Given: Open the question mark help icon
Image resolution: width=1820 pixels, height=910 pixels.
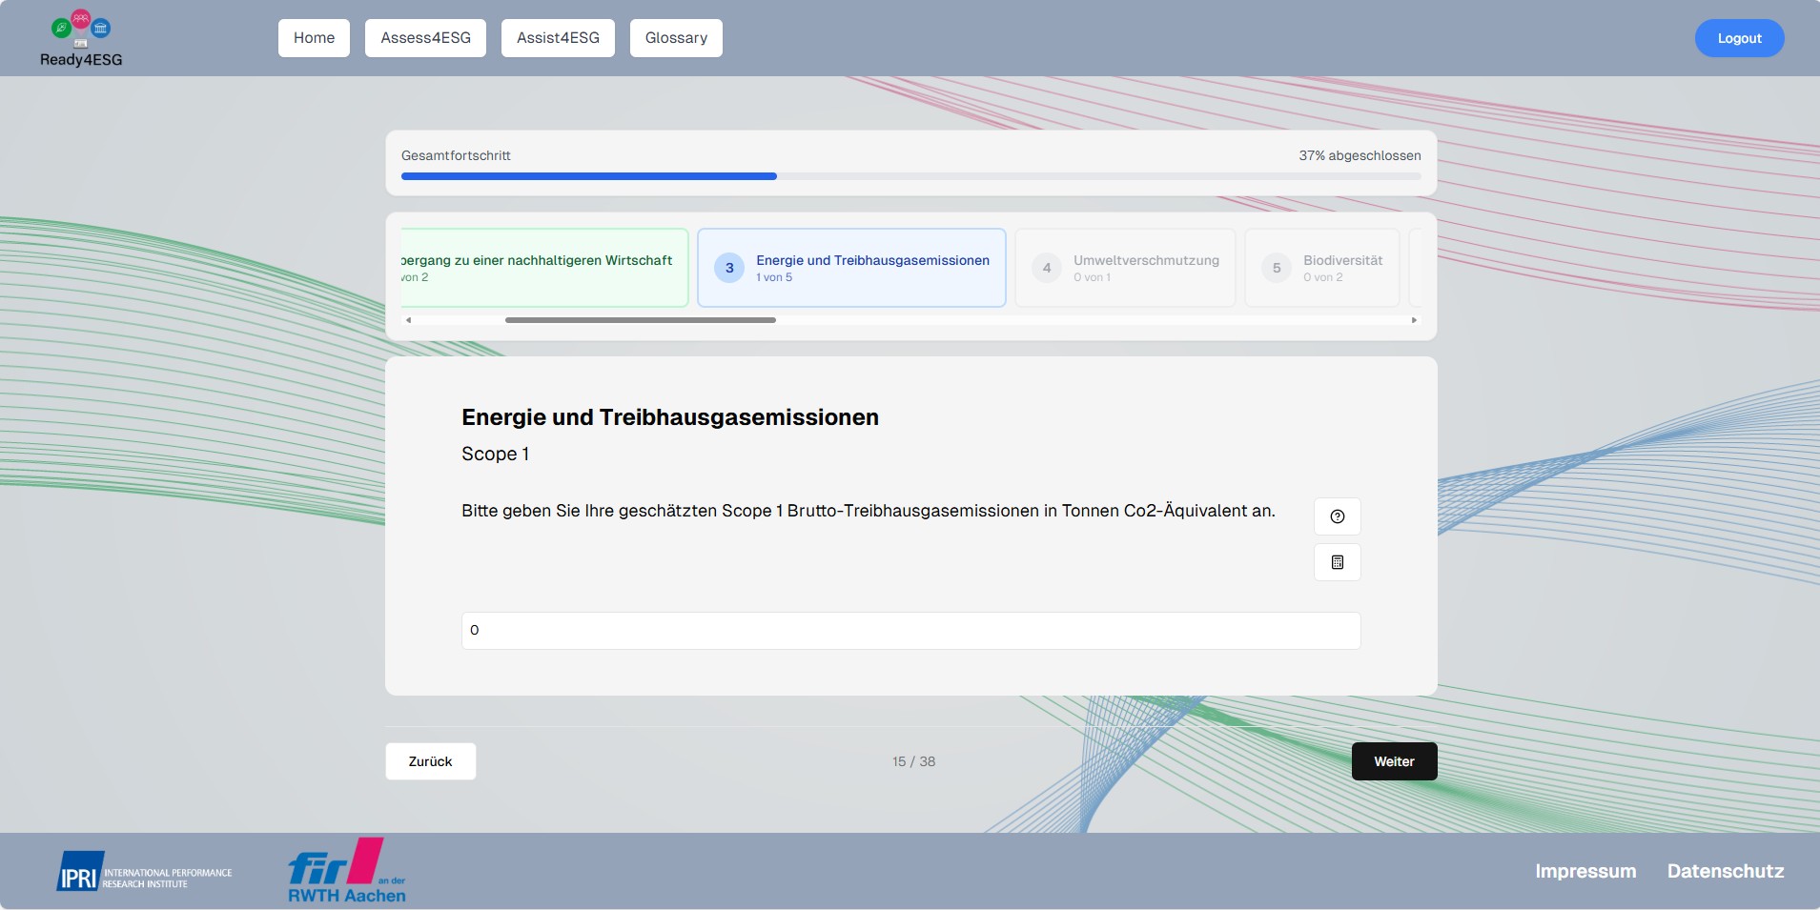Looking at the screenshot, I should pyautogui.click(x=1337, y=516).
